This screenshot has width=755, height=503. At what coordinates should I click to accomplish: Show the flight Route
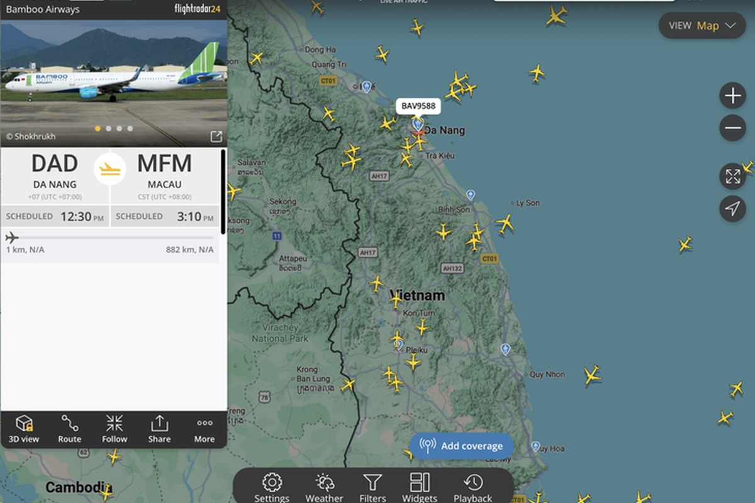coord(69,429)
